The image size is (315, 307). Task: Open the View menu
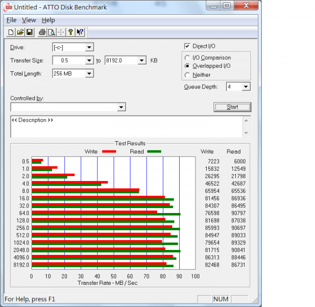pos(29,20)
